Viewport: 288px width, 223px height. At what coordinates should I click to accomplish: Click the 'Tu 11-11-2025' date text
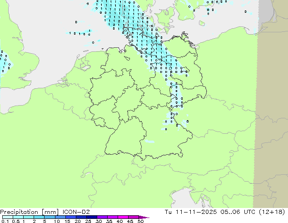191,212
